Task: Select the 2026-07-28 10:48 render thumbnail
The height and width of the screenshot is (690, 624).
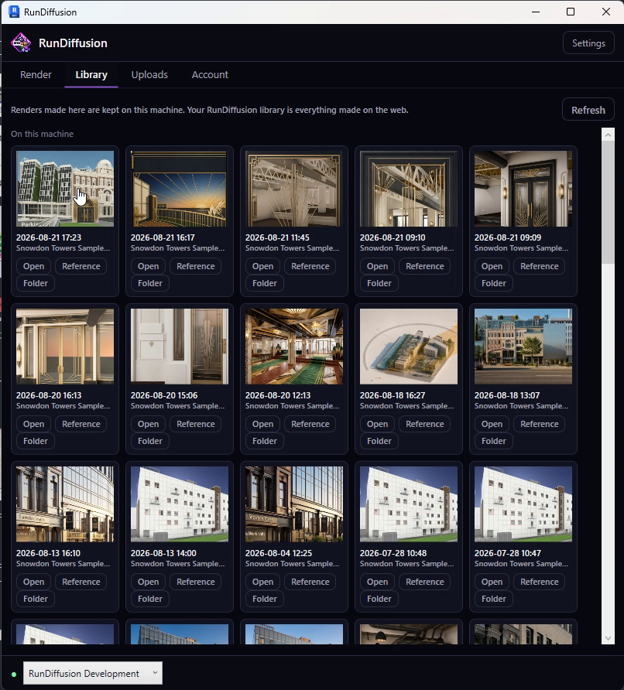Action: tap(408, 504)
